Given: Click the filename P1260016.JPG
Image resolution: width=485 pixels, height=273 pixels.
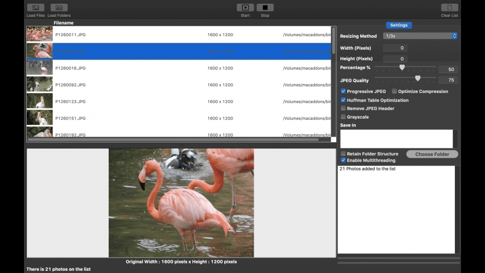Looking at the screenshot, I should click(71, 68).
